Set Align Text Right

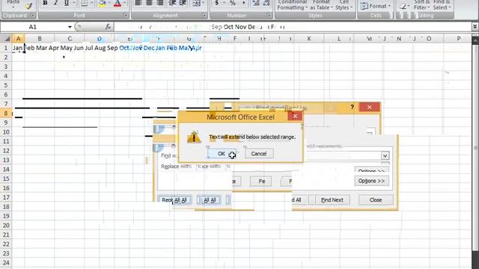click(159, 3)
